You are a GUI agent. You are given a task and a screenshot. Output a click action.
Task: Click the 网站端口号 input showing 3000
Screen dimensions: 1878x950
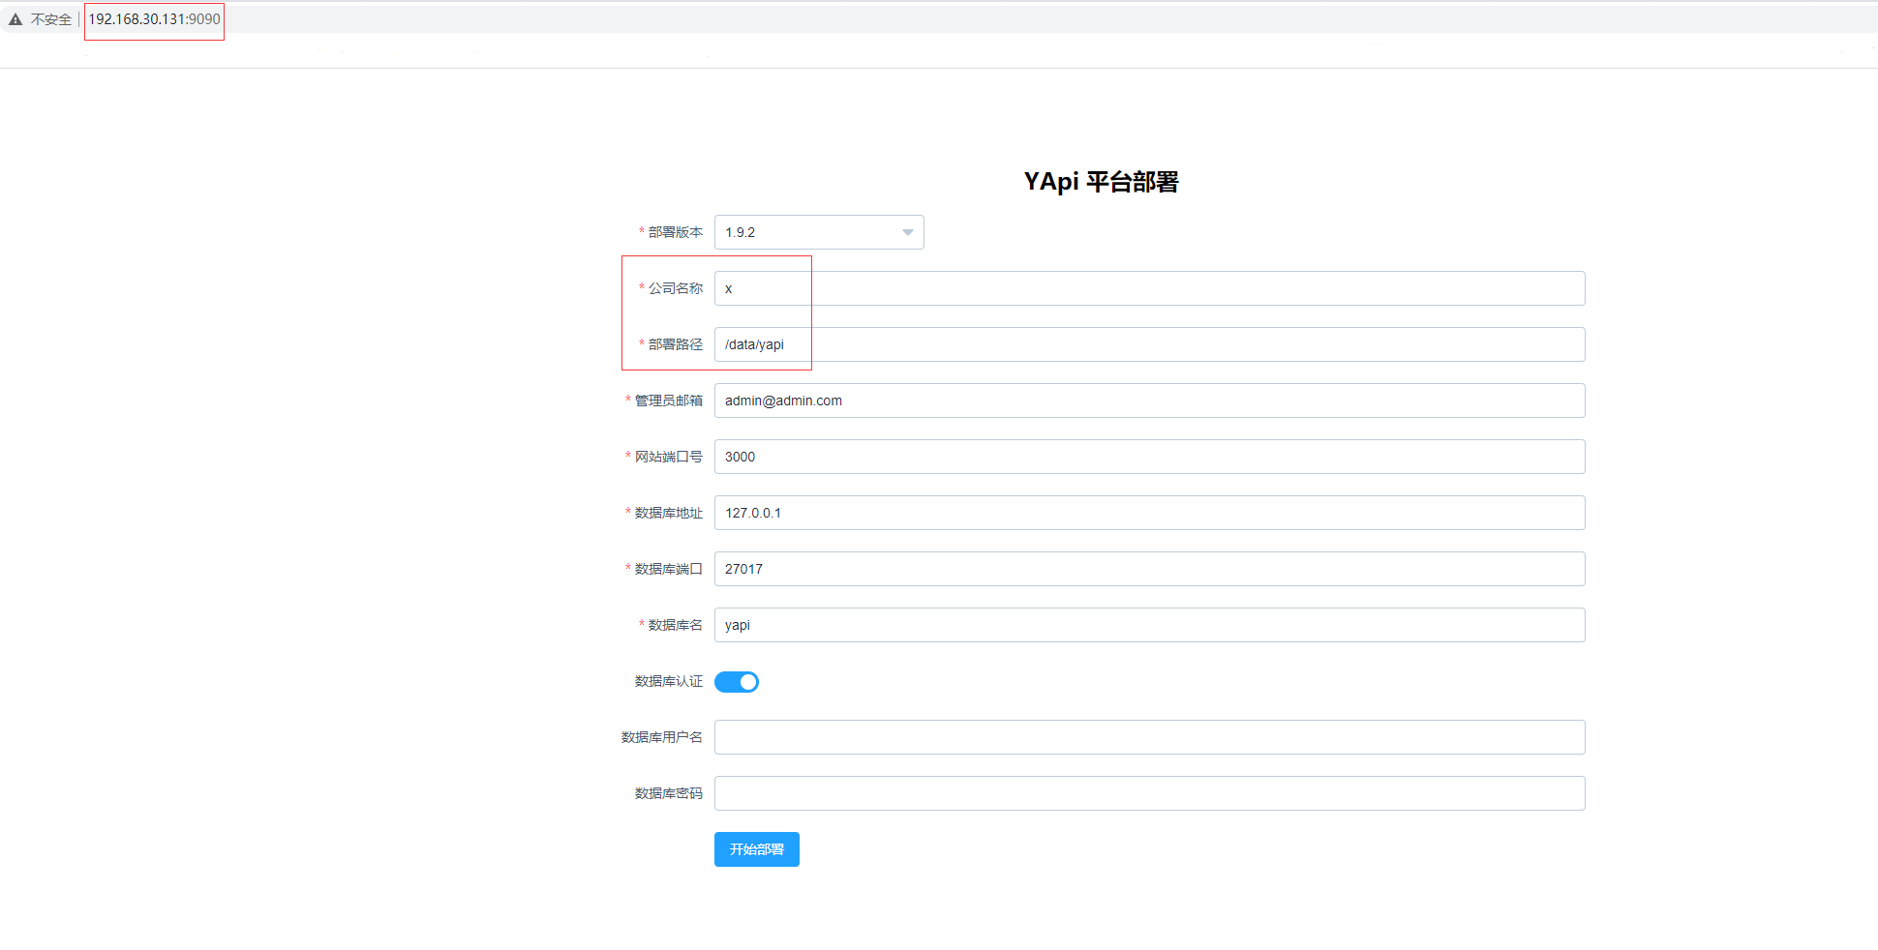pyautogui.click(x=1149, y=457)
